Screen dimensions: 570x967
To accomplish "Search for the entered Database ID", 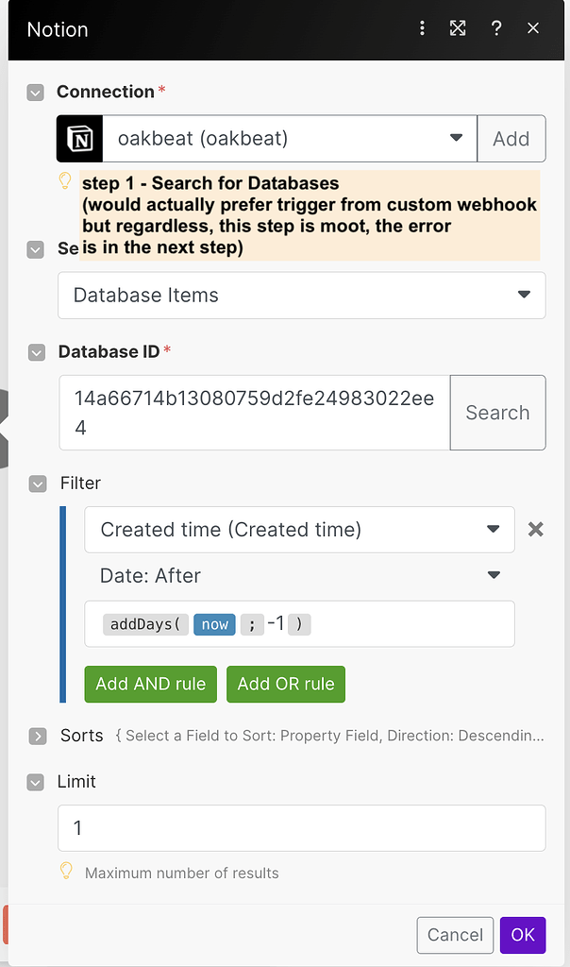I will point(497,413).
